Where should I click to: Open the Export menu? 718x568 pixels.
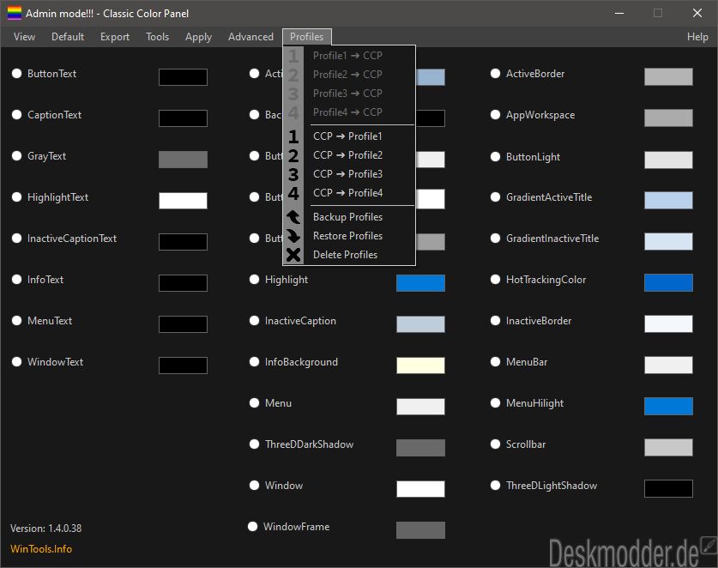click(x=115, y=37)
